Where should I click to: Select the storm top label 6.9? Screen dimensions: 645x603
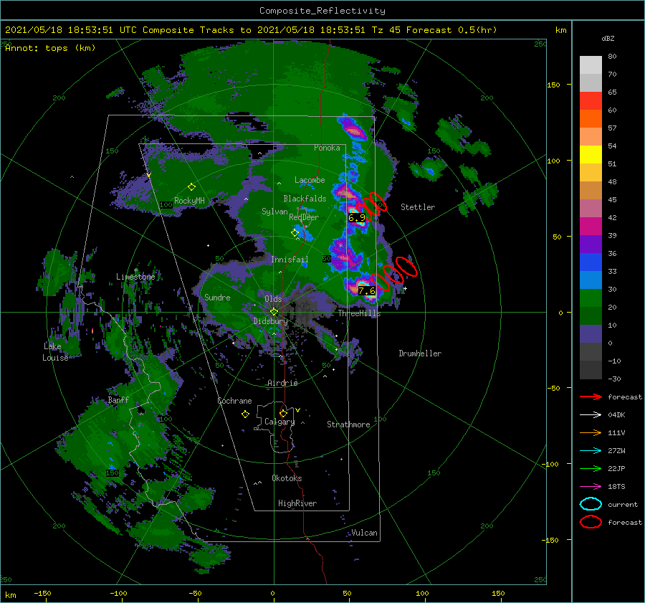point(356,218)
